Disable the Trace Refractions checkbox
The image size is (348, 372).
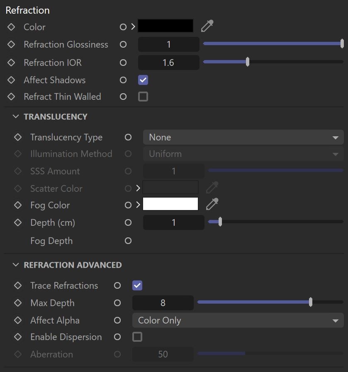[x=137, y=285]
